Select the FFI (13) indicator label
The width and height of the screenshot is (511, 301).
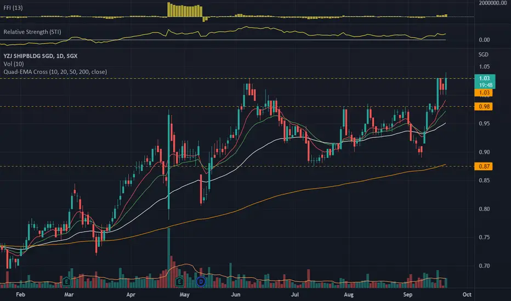(x=13, y=8)
